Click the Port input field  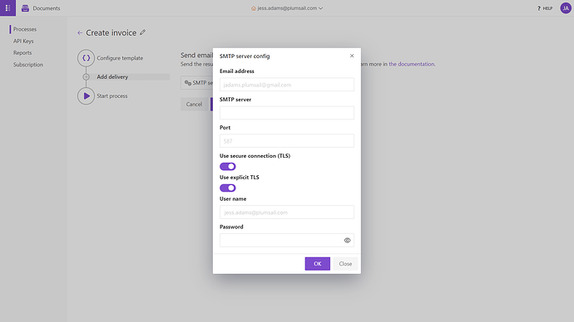pyautogui.click(x=287, y=141)
